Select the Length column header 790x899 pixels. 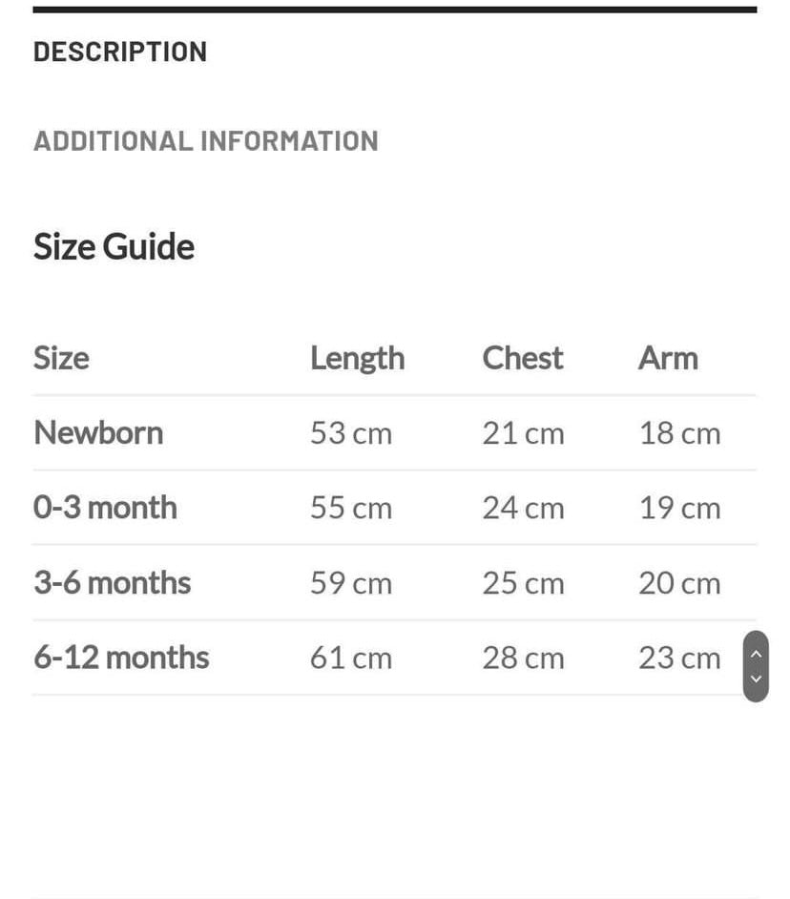357,358
